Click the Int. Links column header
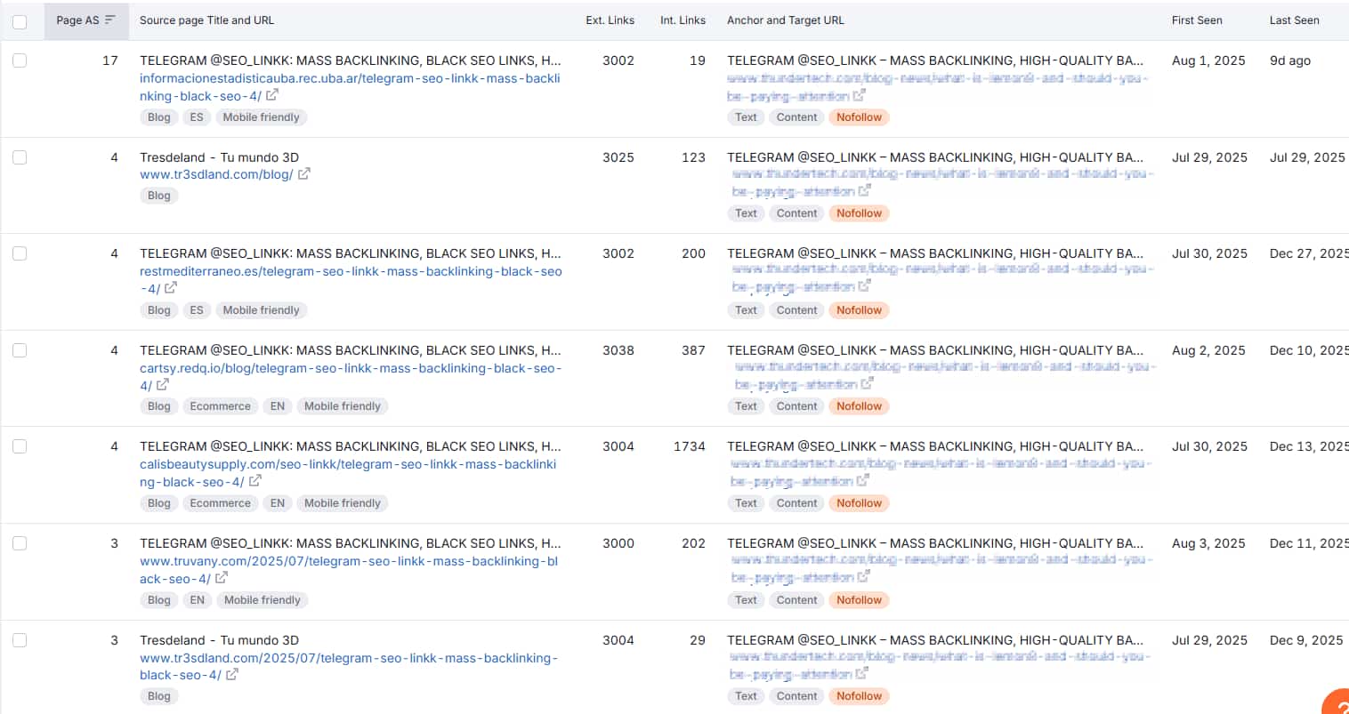1349x714 pixels. point(683,20)
